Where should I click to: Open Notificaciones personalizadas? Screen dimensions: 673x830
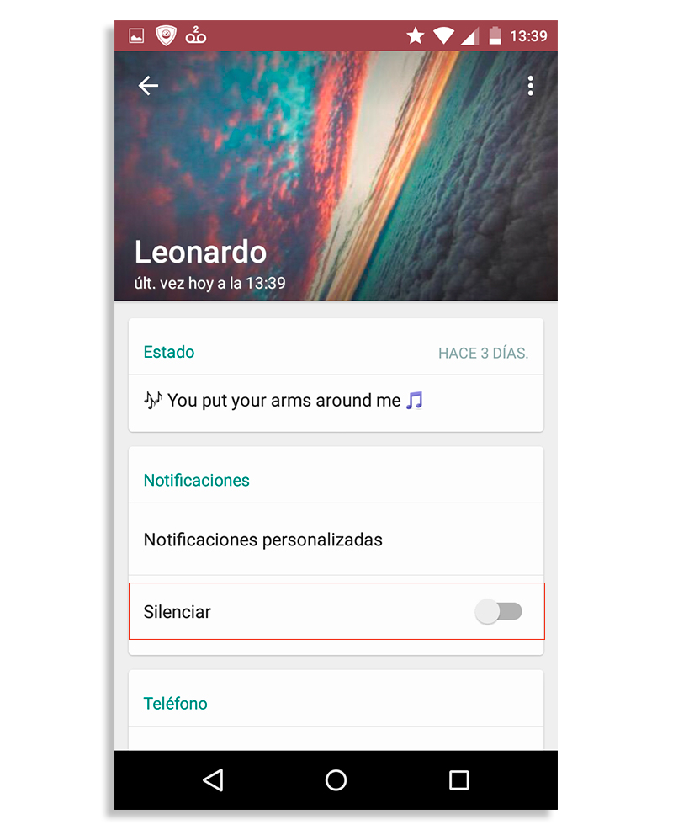[262, 540]
